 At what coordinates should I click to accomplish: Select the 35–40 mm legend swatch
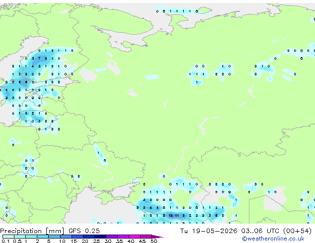click(123, 237)
